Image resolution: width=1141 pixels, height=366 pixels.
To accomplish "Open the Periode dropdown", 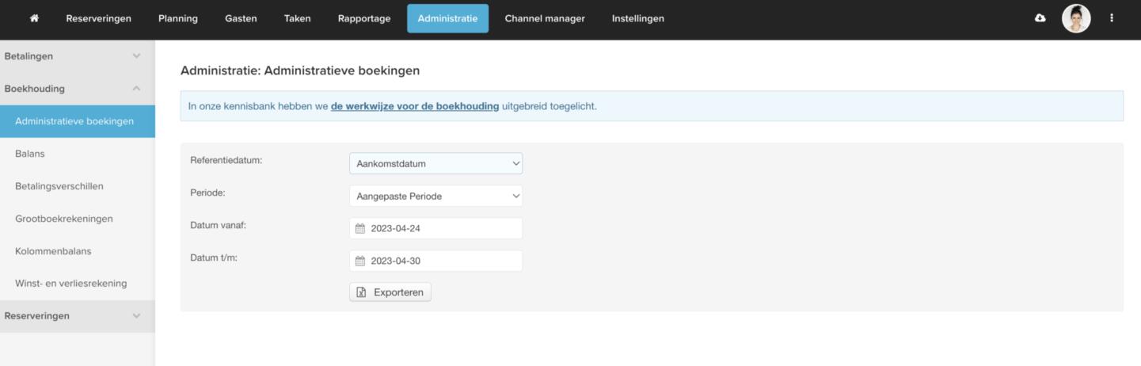I will point(435,196).
